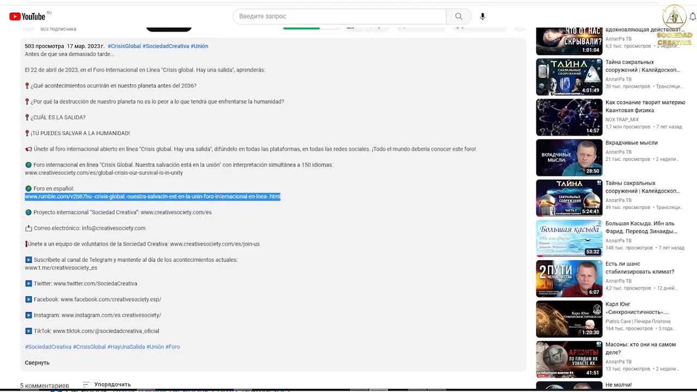
Task: Open the highlighted rumble.com forum link
Action: click(x=152, y=197)
